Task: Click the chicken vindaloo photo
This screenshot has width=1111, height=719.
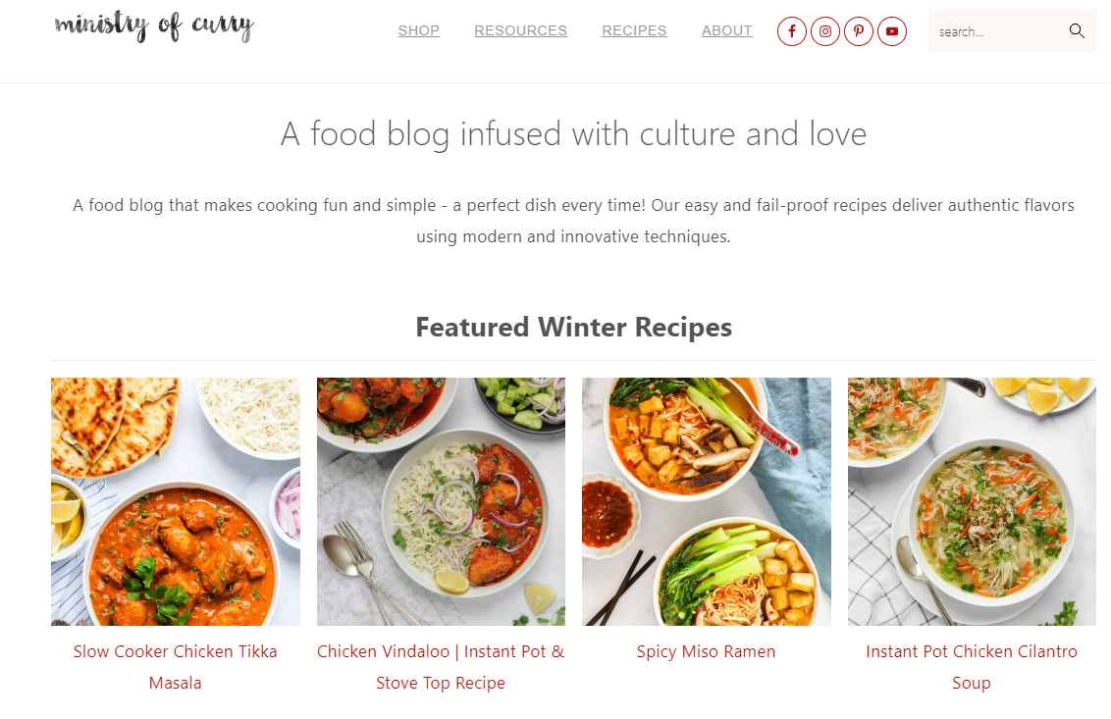Action: 441,501
